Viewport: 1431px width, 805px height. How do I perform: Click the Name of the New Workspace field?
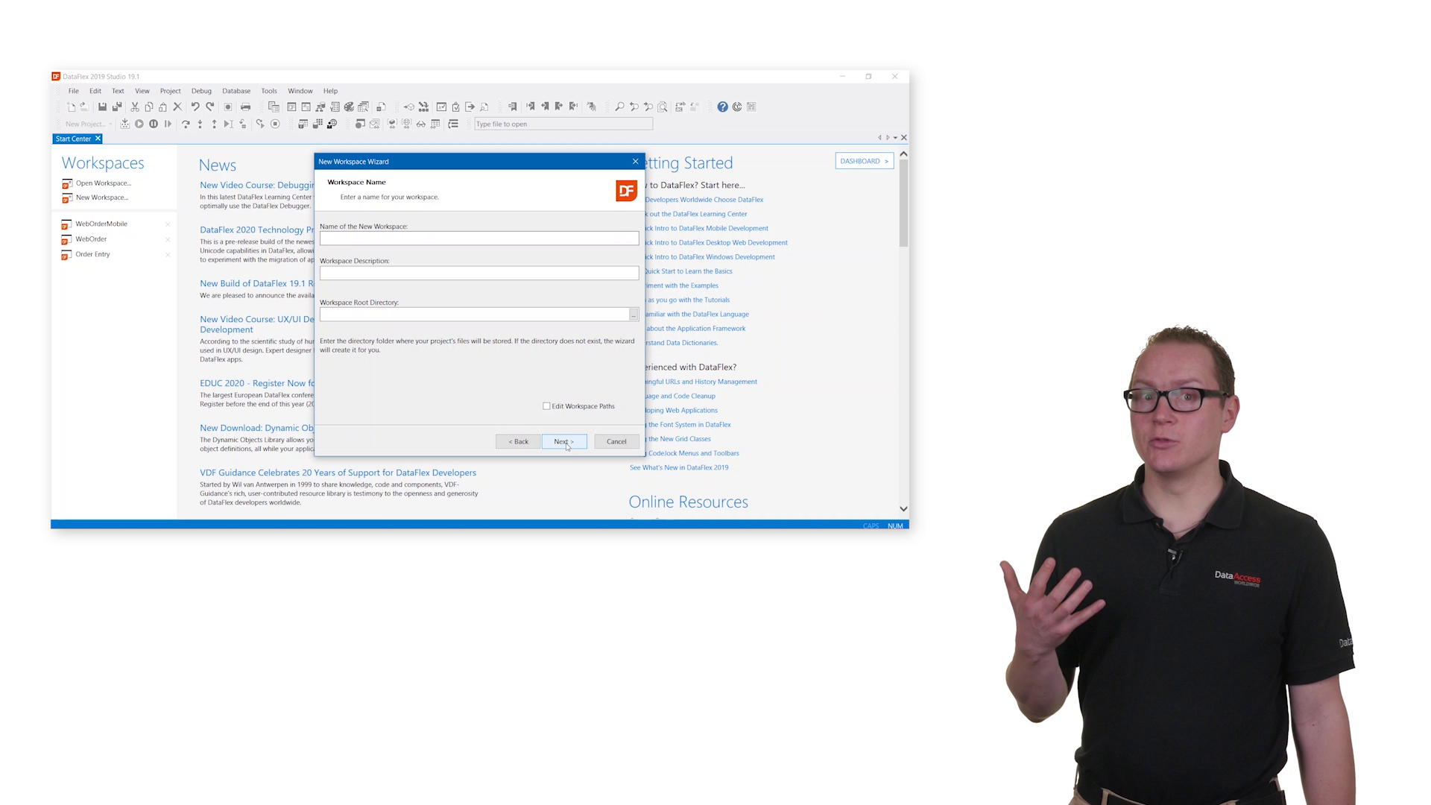click(x=478, y=239)
